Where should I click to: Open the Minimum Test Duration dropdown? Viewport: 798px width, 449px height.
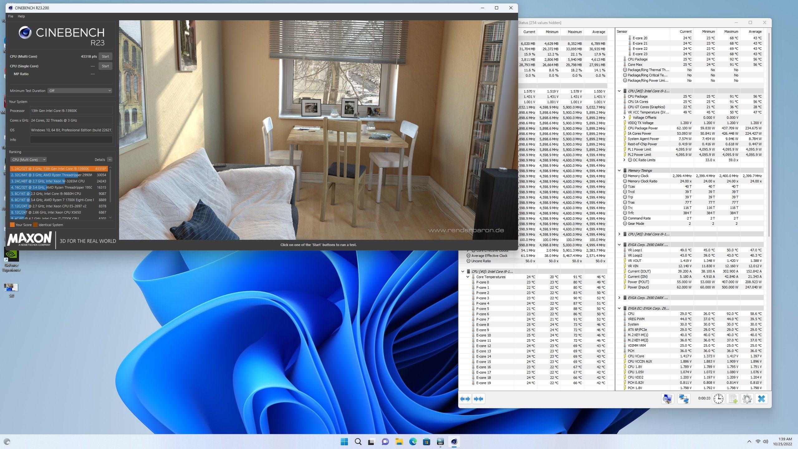pyautogui.click(x=80, y=91)
